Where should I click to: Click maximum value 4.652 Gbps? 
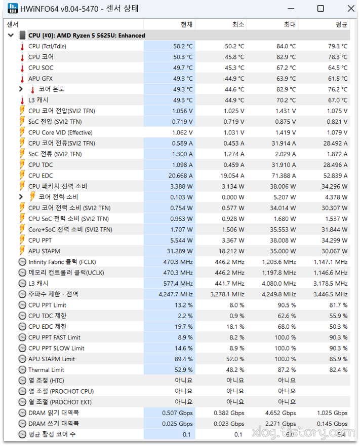pos(281,413)
